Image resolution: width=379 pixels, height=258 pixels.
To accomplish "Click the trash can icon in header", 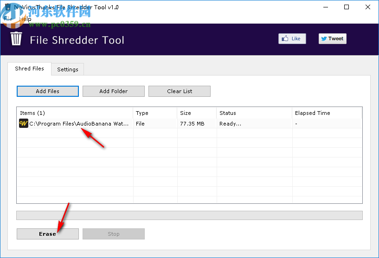I will 16,38.
